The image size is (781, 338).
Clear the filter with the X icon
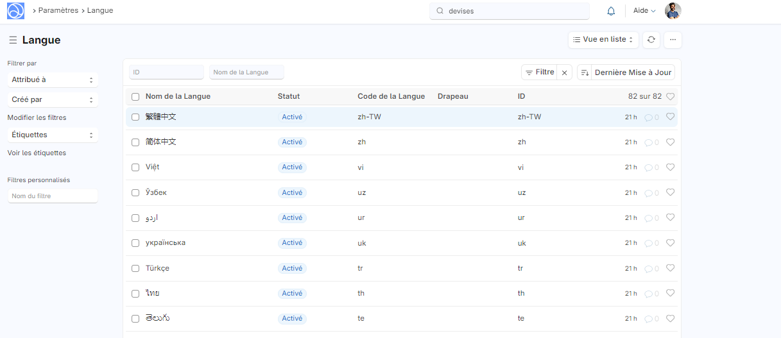click(x=565, y=72)
